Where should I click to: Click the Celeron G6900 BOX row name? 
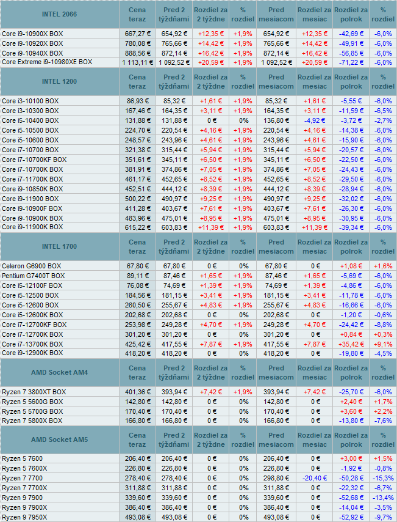tap(32, 267)
